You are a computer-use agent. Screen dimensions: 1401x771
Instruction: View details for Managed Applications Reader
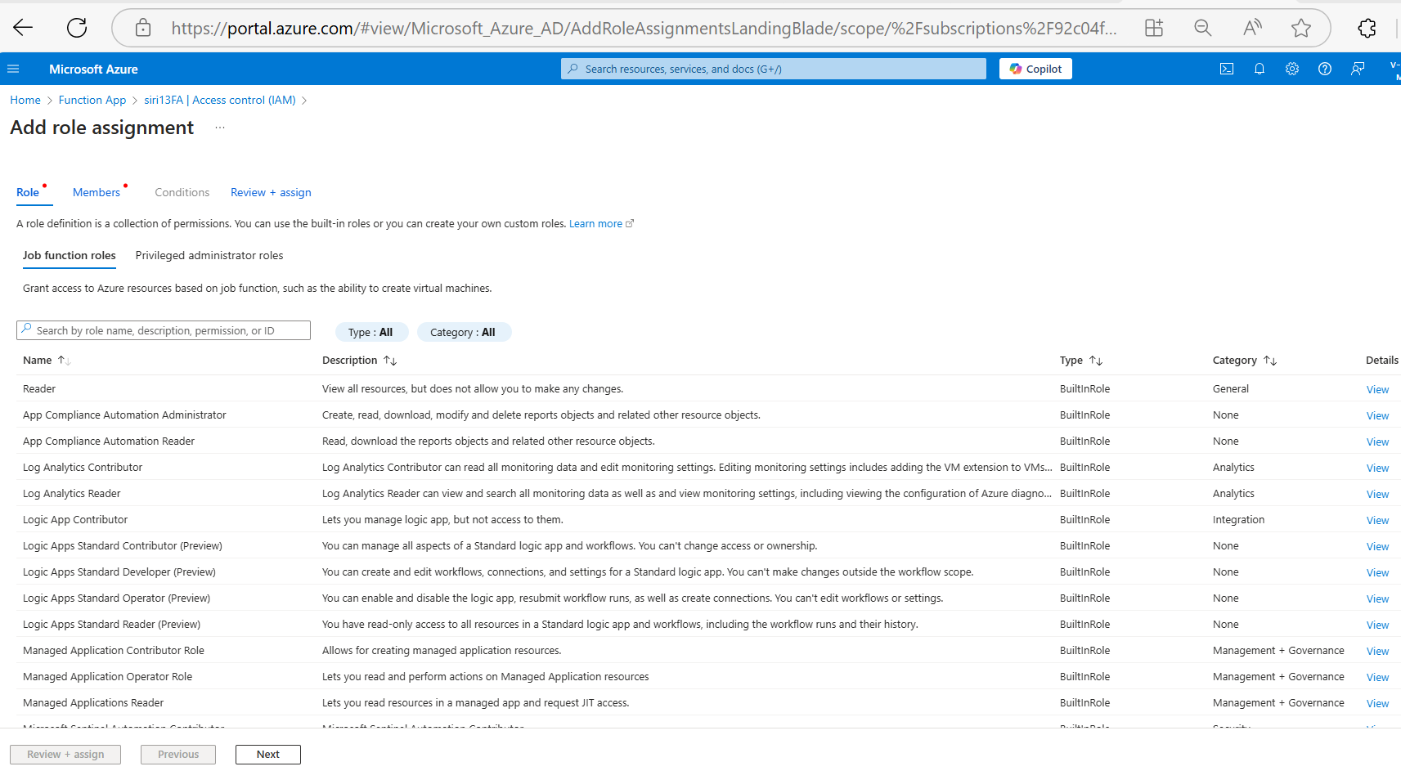coord(1377,704)
